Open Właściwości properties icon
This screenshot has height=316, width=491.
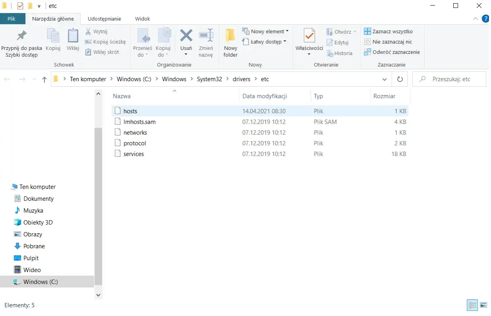coord(309,36)
